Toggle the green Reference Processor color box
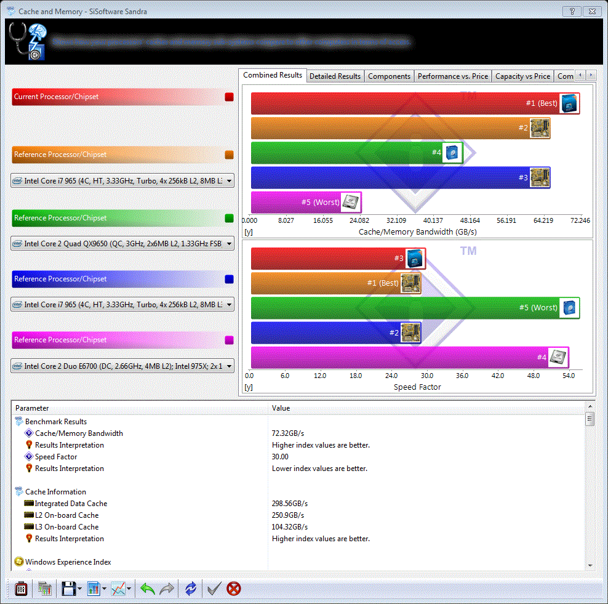608x604 pixels. click(x=229, y=218)
